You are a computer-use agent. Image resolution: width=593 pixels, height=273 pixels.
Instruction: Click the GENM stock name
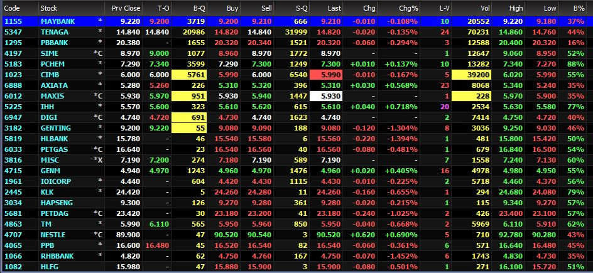[x=50, y=171]
